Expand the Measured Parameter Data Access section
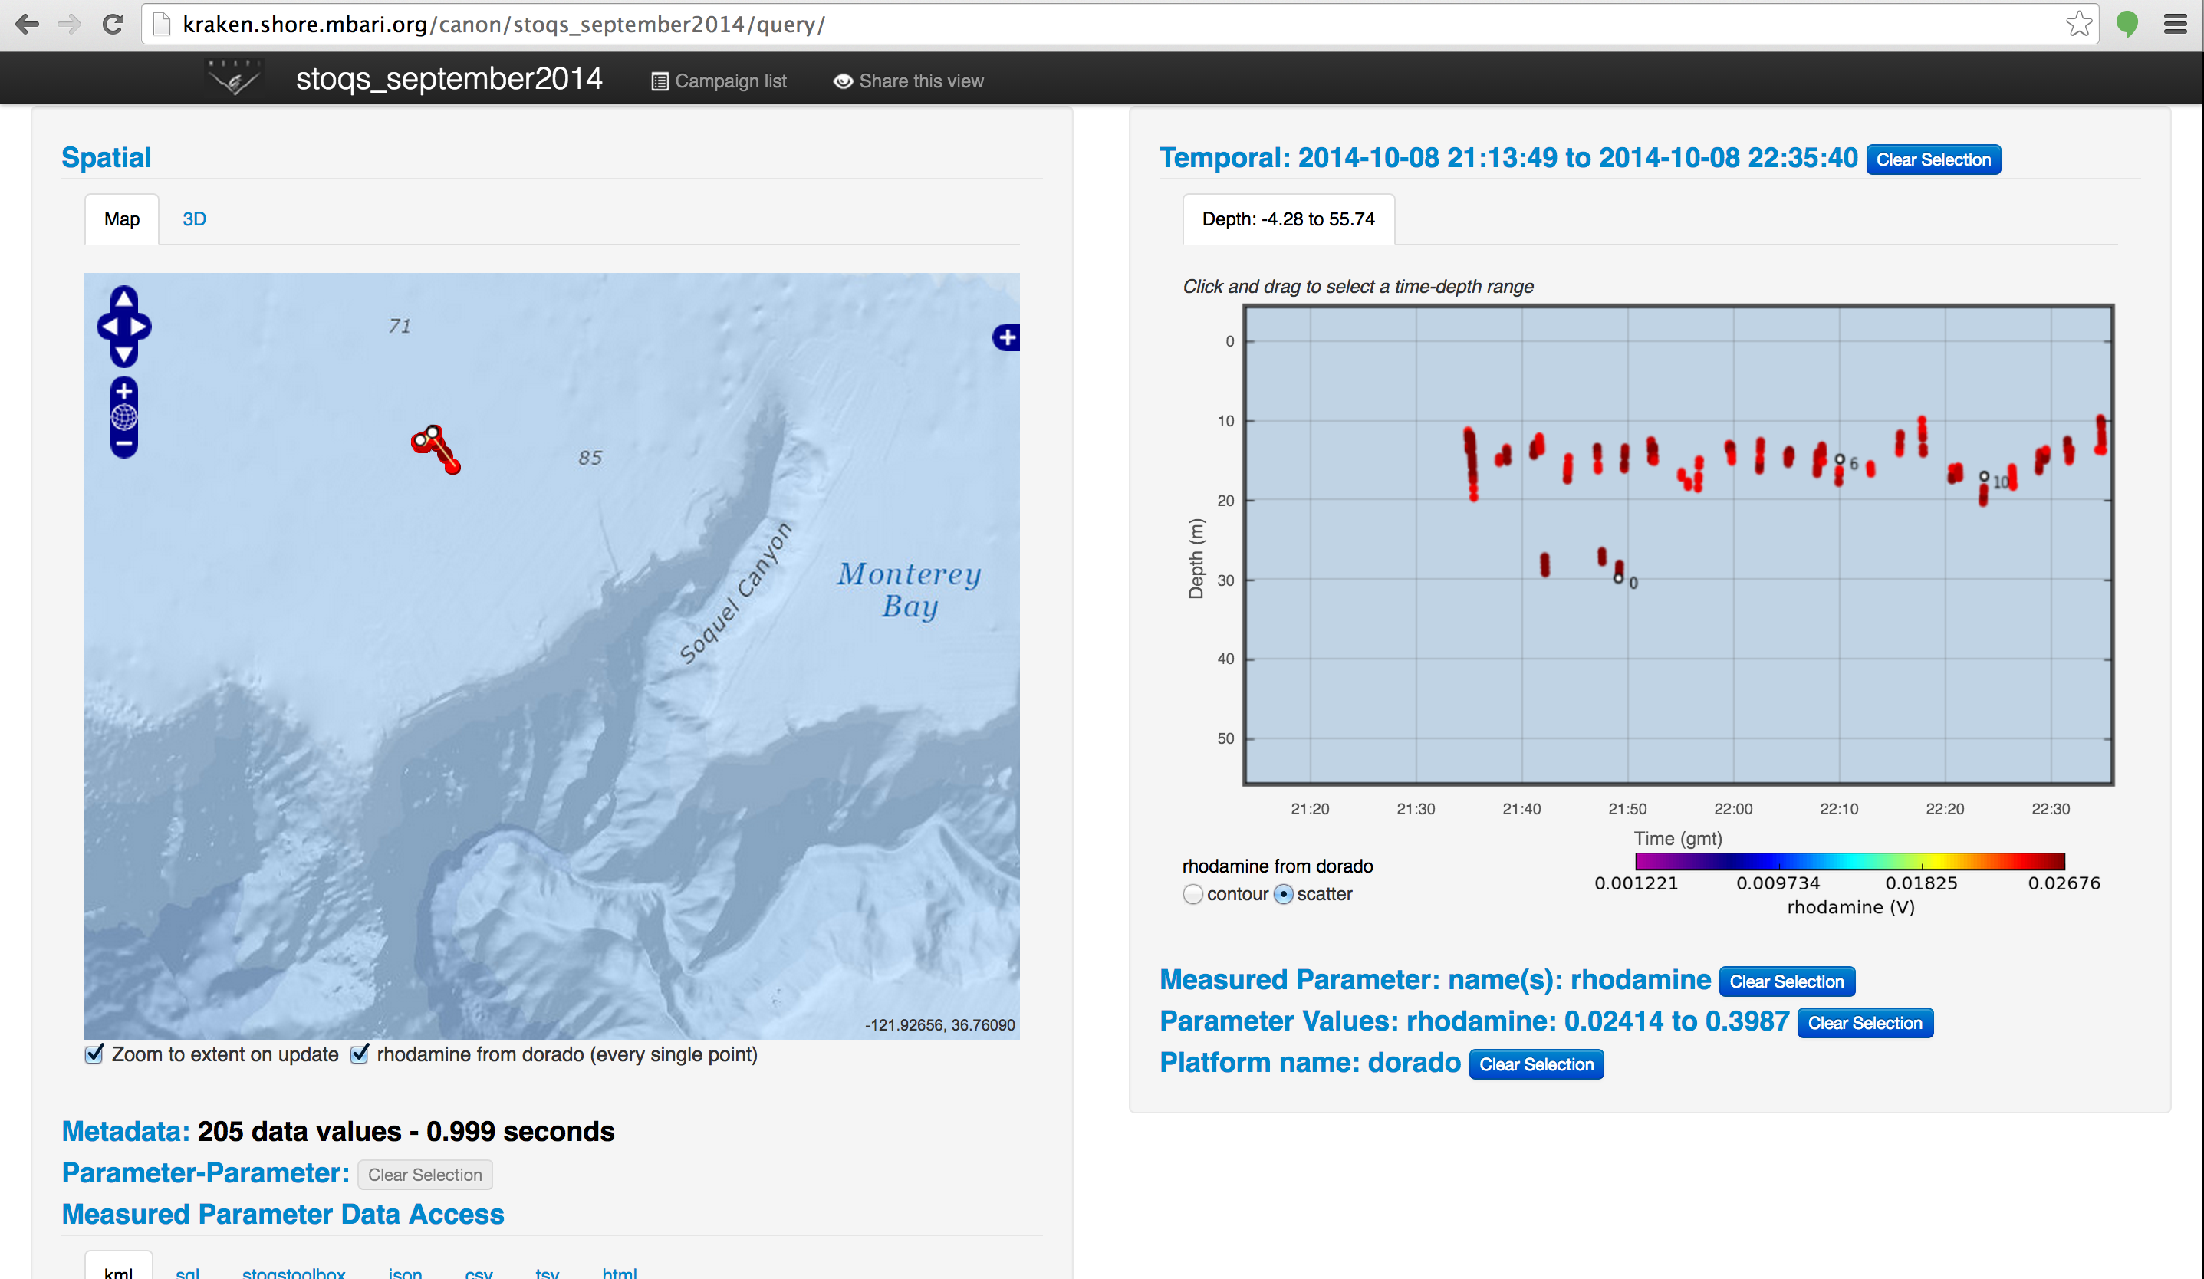This screenshot has width=2204, height=1279. (x=282, y=1213)
